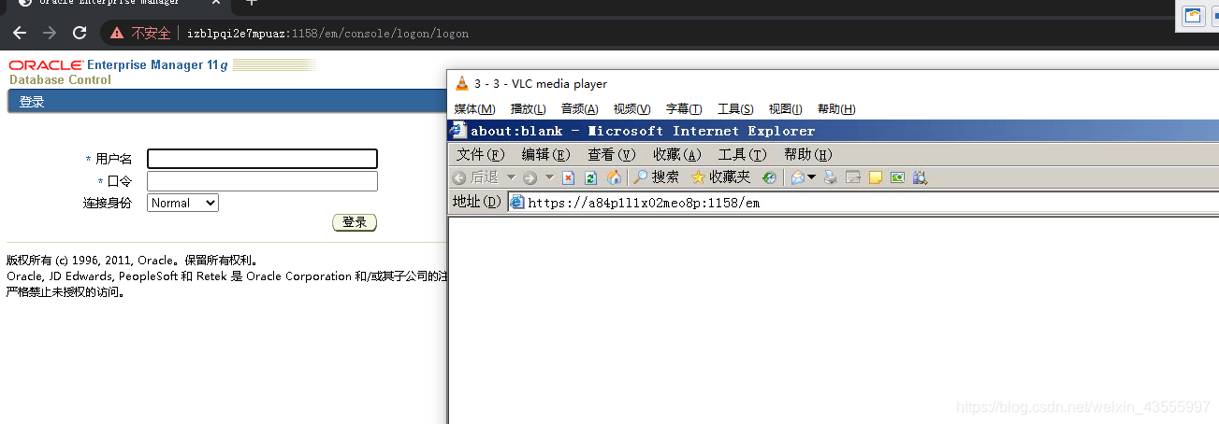The width and height of the screenshot is (1219, 424).
Task: Click the top-right window thumbnail icon
Action: click(1194, 16)
